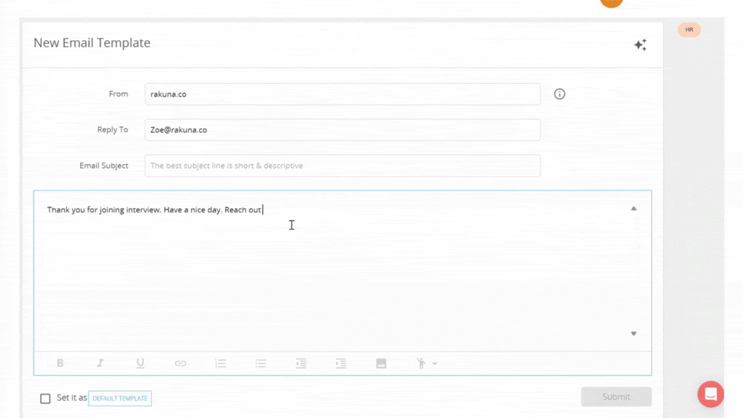This screenshot has width=743, height=418.
Task: Insert a hyperlink
Action: click(x=180, y=363)
